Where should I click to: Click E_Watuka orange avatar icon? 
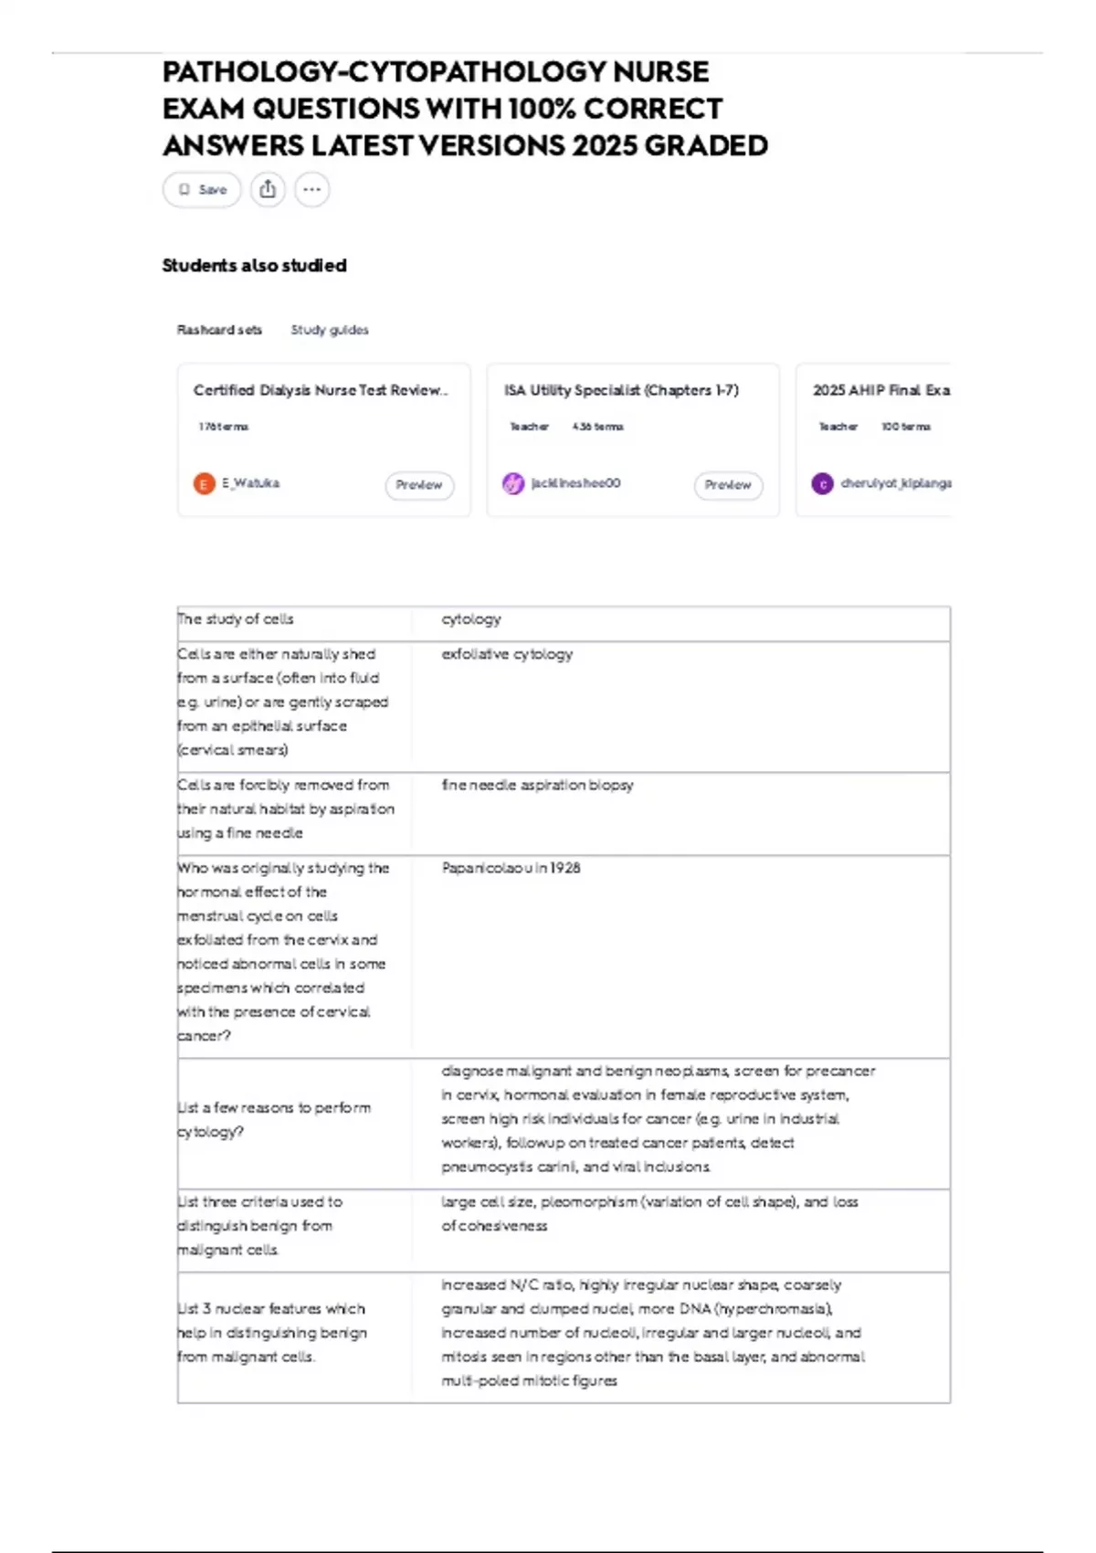(x=204, y=484)
